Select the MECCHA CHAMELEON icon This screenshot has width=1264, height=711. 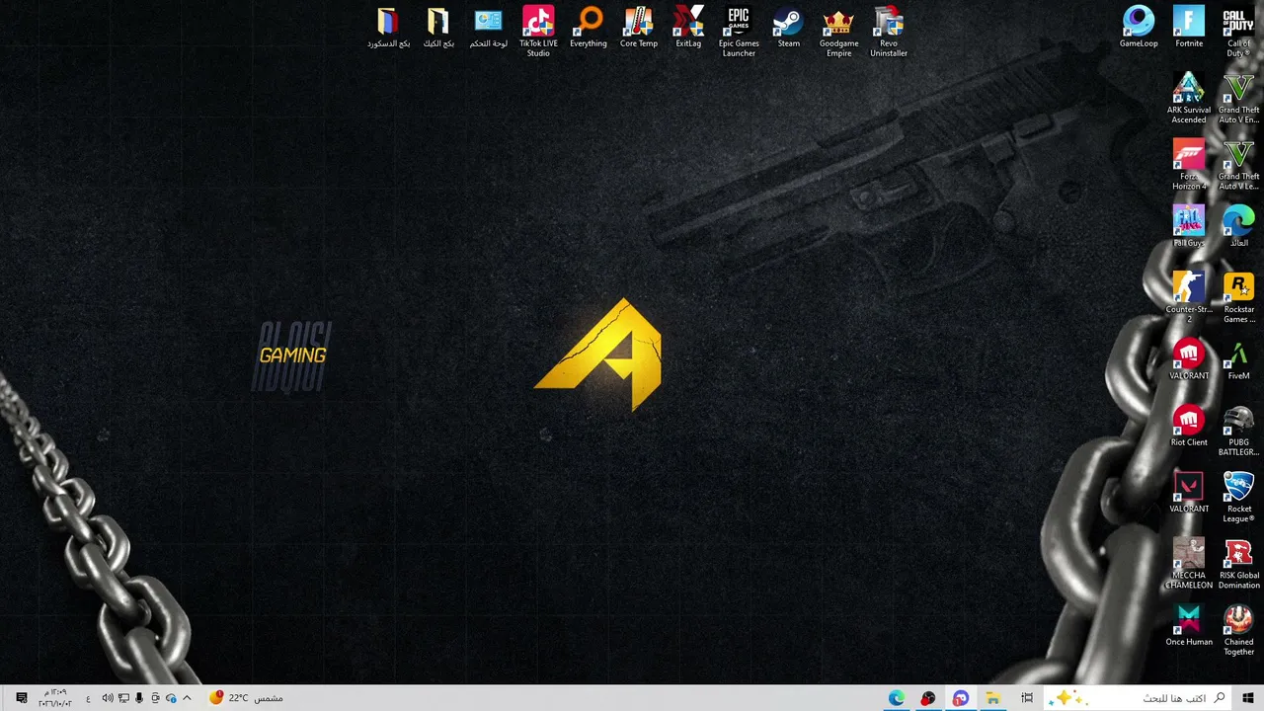pyautogui.click(x=1189, y=563)
